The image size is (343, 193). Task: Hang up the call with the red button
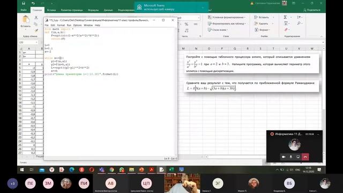pos(305,157)
